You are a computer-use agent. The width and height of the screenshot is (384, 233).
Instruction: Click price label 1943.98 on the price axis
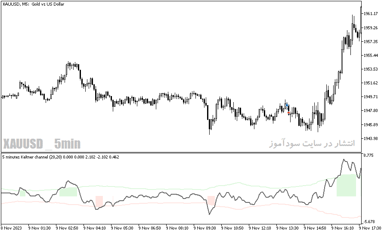[371, 138]
